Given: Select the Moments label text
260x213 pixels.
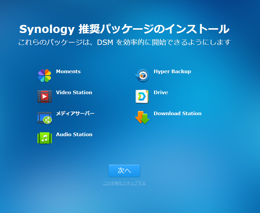Looking at the screenshot, I should 68,71.
